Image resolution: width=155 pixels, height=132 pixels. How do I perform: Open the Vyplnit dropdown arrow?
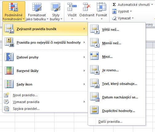tap(131, 11)
